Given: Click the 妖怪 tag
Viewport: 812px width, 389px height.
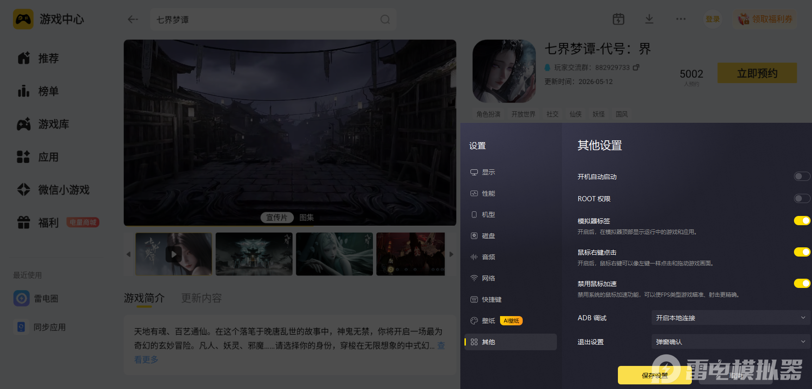Looking at the screenshot, I should [x=598, y=114].
